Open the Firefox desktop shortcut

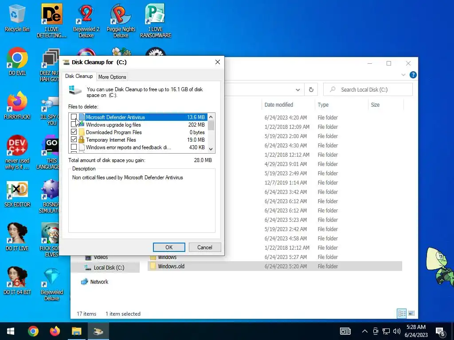coord(17,105)
